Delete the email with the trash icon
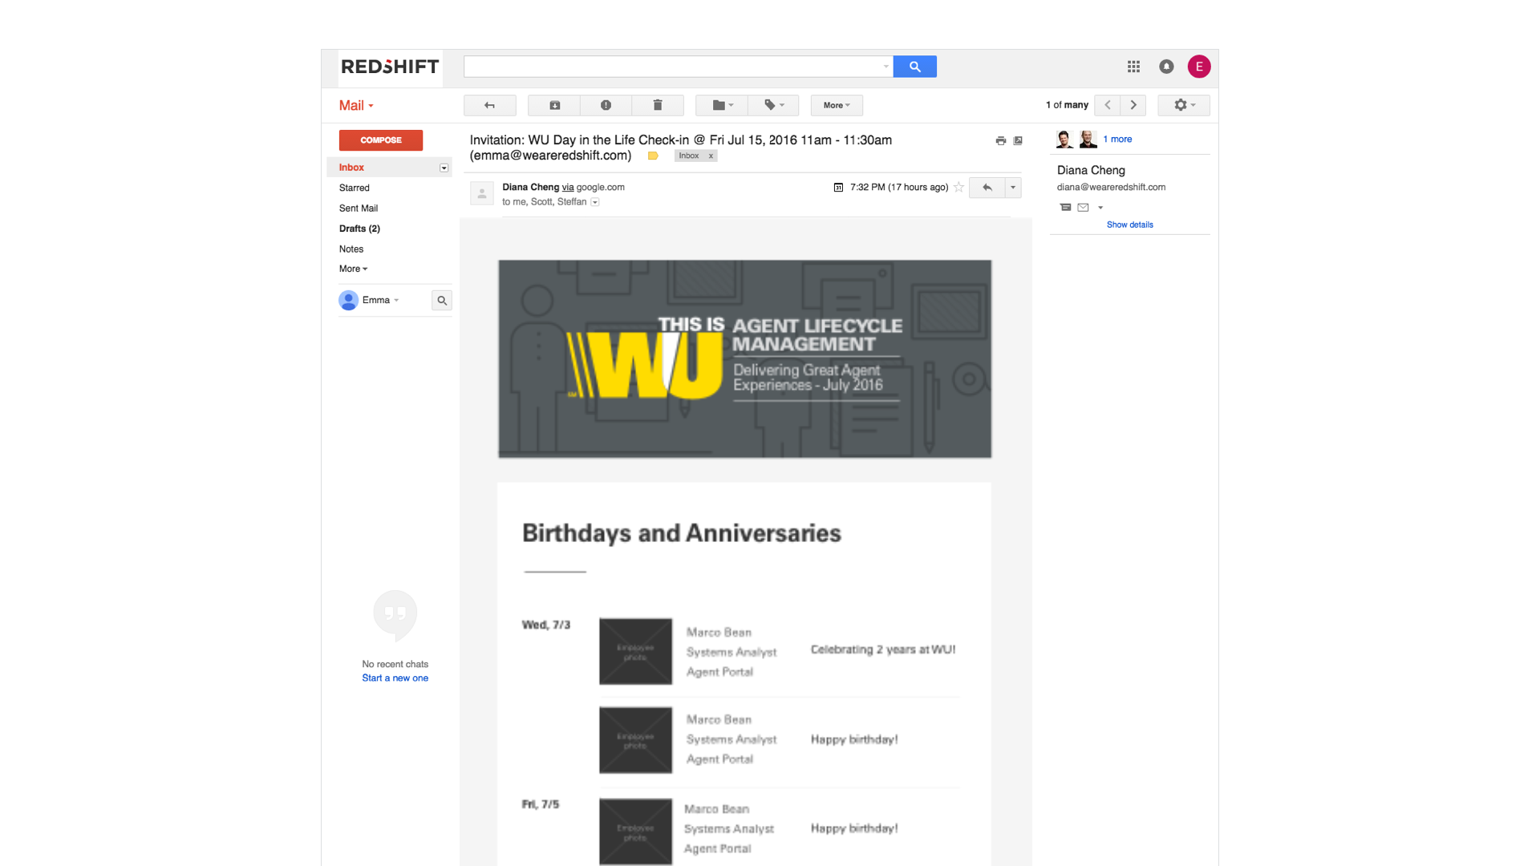This screenshot has height=866, width=1540. coord(658,105)
